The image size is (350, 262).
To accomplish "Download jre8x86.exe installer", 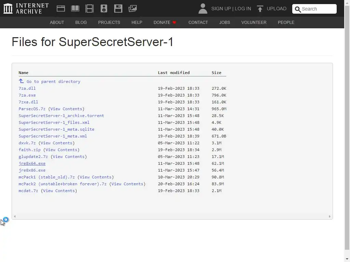I will click(32, 171).
